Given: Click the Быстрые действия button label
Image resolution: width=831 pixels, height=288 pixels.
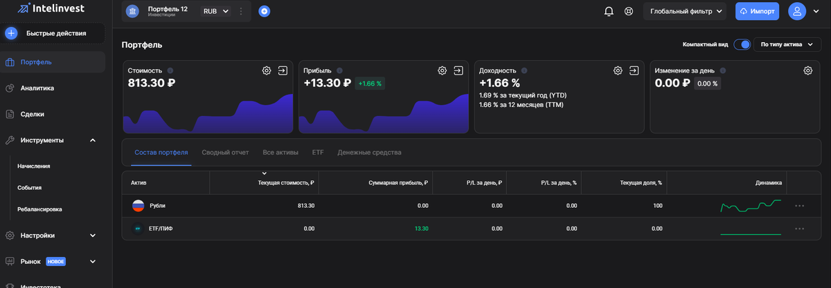Looking at the screenshot, I should 56,33.
